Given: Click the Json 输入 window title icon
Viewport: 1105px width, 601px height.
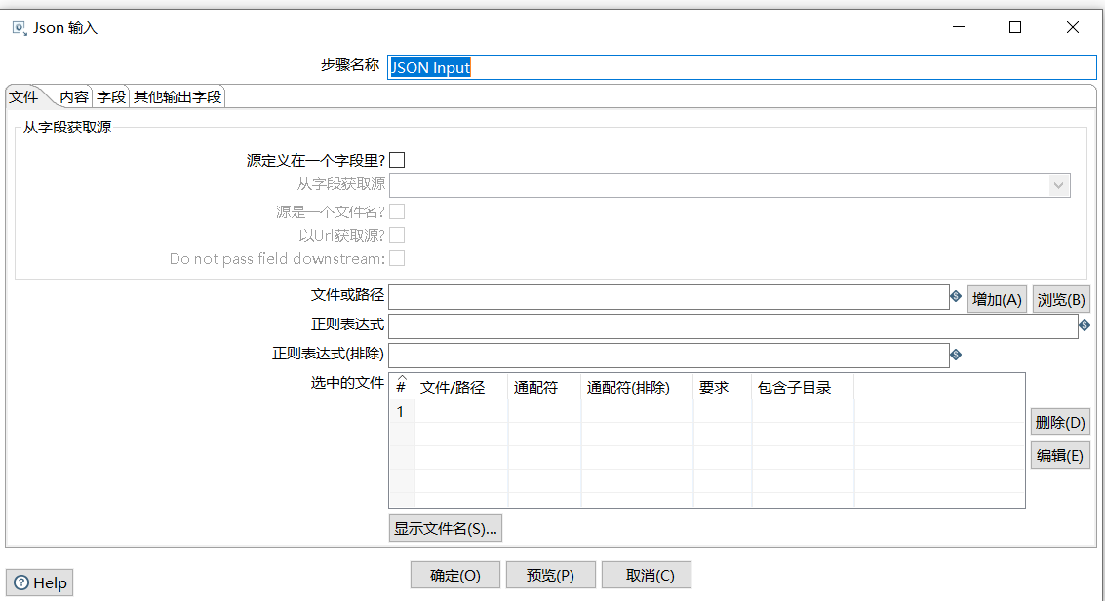Looking at the screenshot, I should point(20,28).
